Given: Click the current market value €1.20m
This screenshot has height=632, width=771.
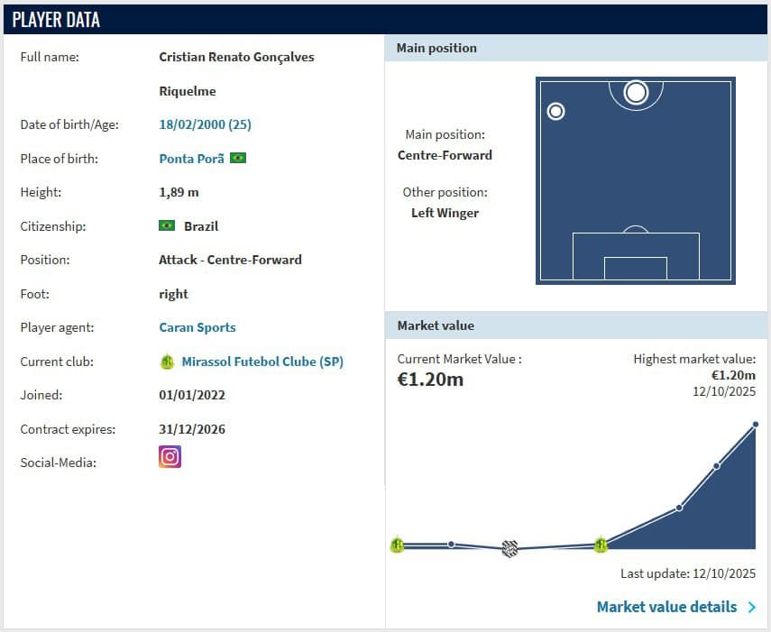Looking at the screenshot, I should (x=430, y=380).
